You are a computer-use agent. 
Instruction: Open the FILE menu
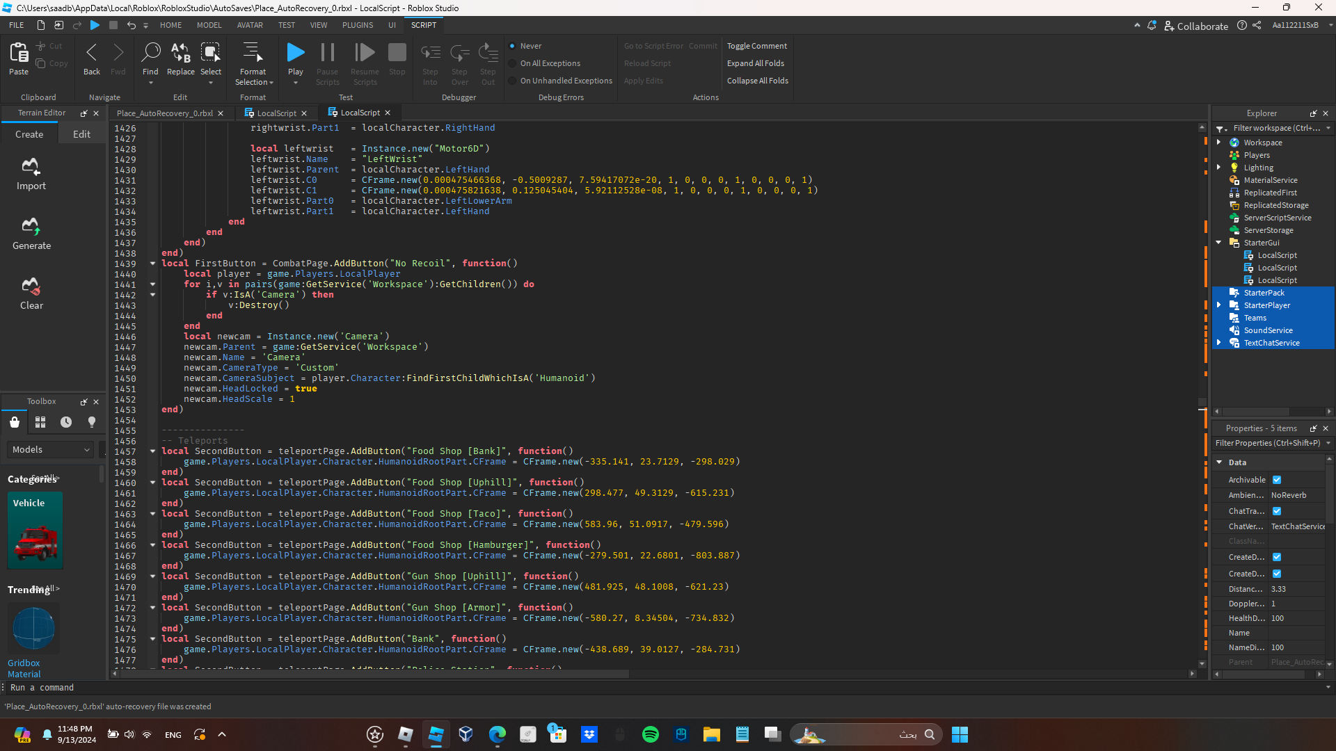17,25
